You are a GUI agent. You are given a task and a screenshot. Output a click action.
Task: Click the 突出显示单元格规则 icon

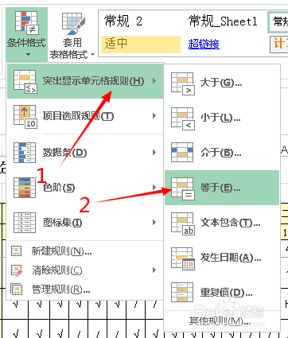pos(25,81)
